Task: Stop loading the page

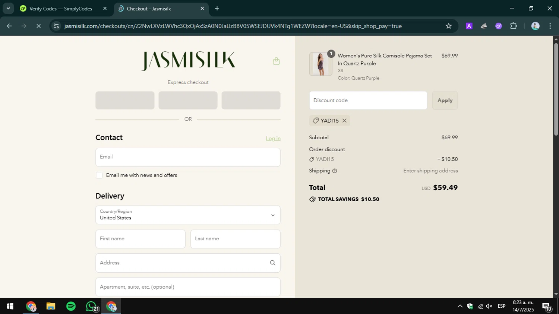Action: (x=38, y=26)
